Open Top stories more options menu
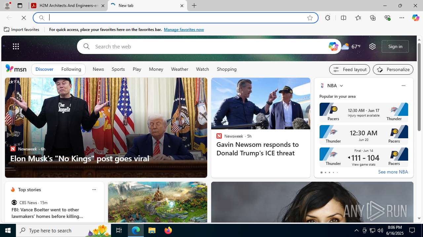The width and height of the screenshot is (423, 237). 94,190
